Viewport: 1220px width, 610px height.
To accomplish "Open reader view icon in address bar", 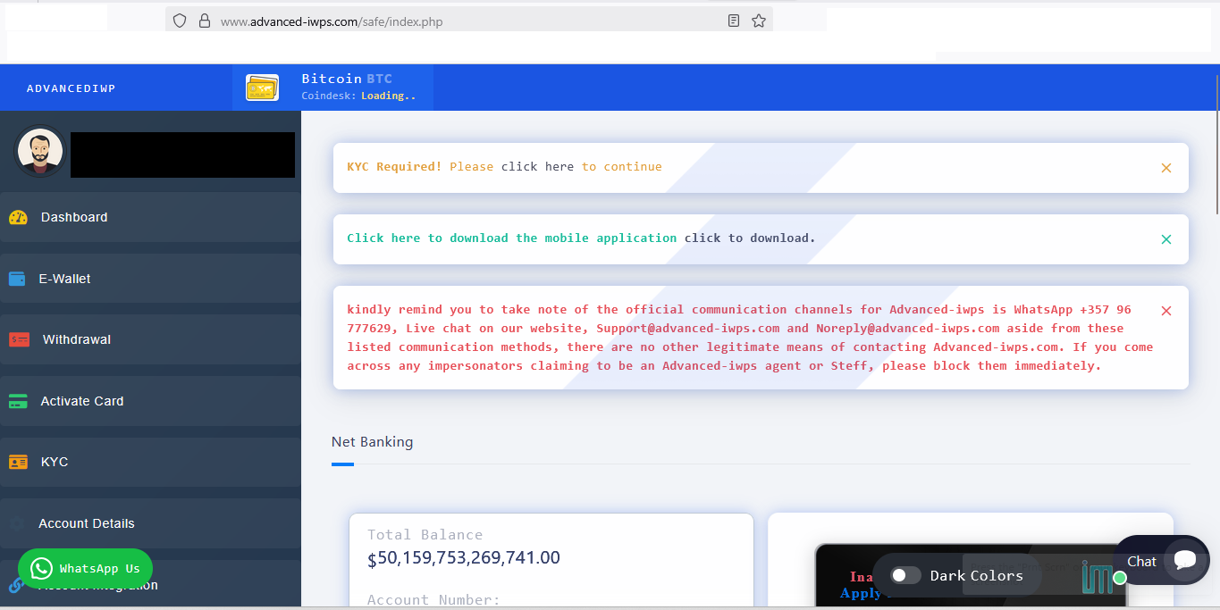I will point(734,21).
